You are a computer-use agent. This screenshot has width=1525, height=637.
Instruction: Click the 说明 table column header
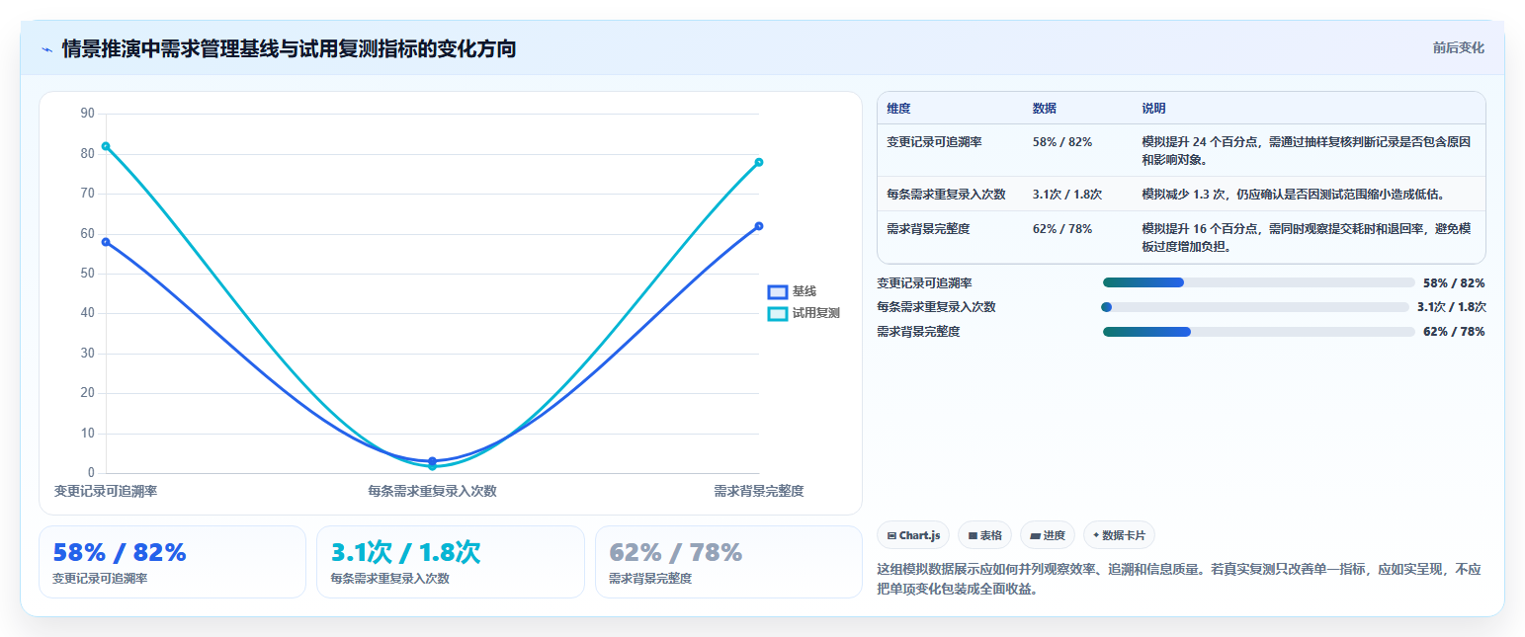coord(1154,109)
